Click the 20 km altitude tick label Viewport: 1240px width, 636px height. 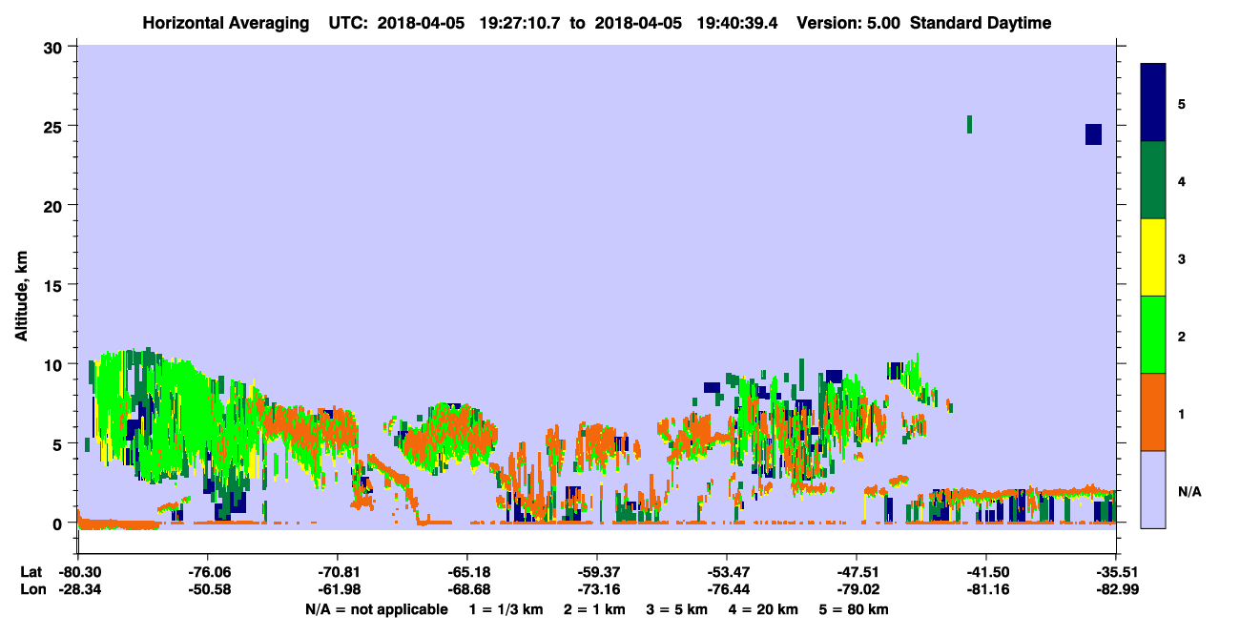pos(55,205)
